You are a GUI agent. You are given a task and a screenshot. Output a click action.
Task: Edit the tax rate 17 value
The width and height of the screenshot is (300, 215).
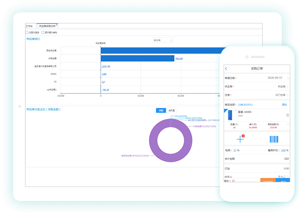tap(235, 150)
